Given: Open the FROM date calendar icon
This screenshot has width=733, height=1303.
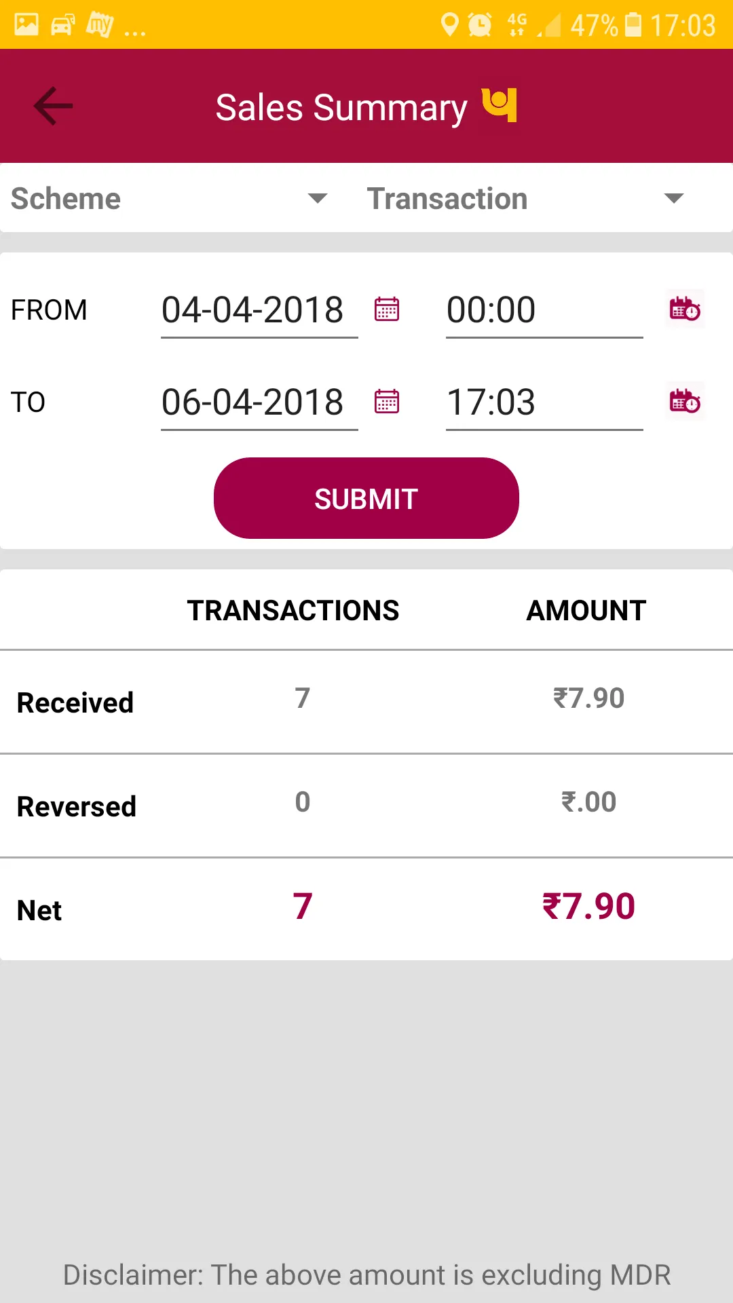Looking at the screenshot, I should 387,309.
